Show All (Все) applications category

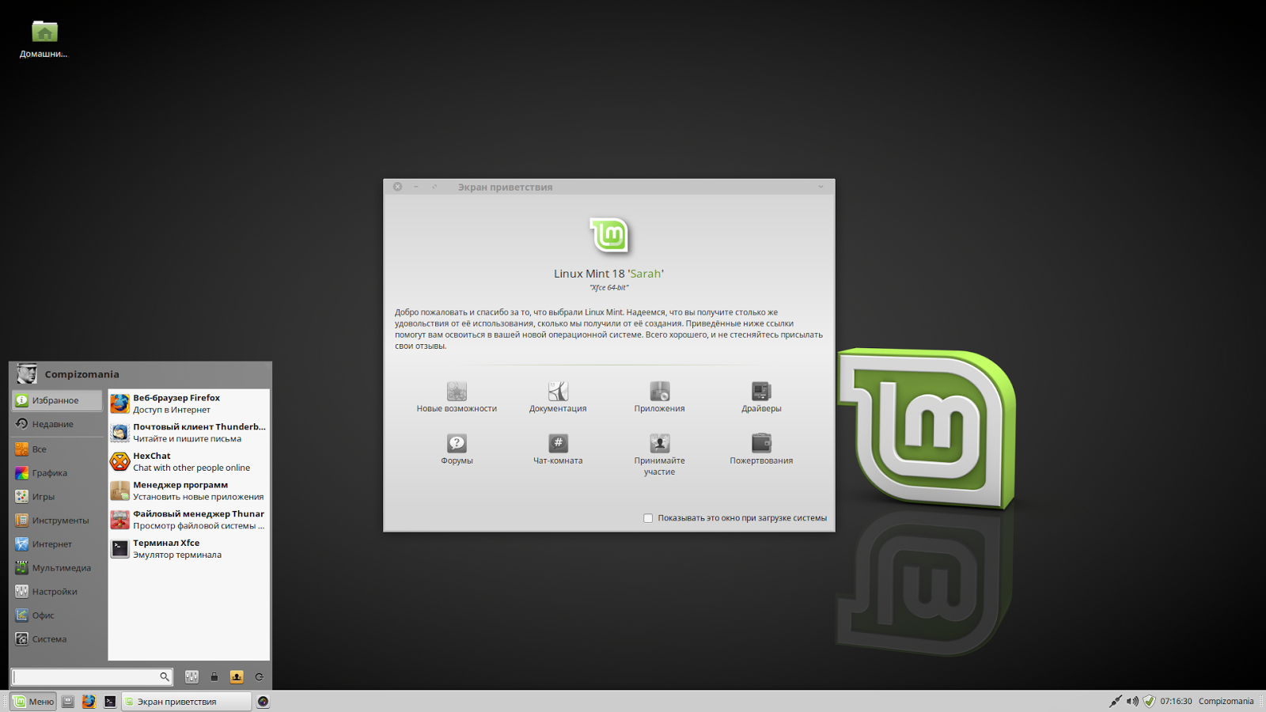pos(58,449)
